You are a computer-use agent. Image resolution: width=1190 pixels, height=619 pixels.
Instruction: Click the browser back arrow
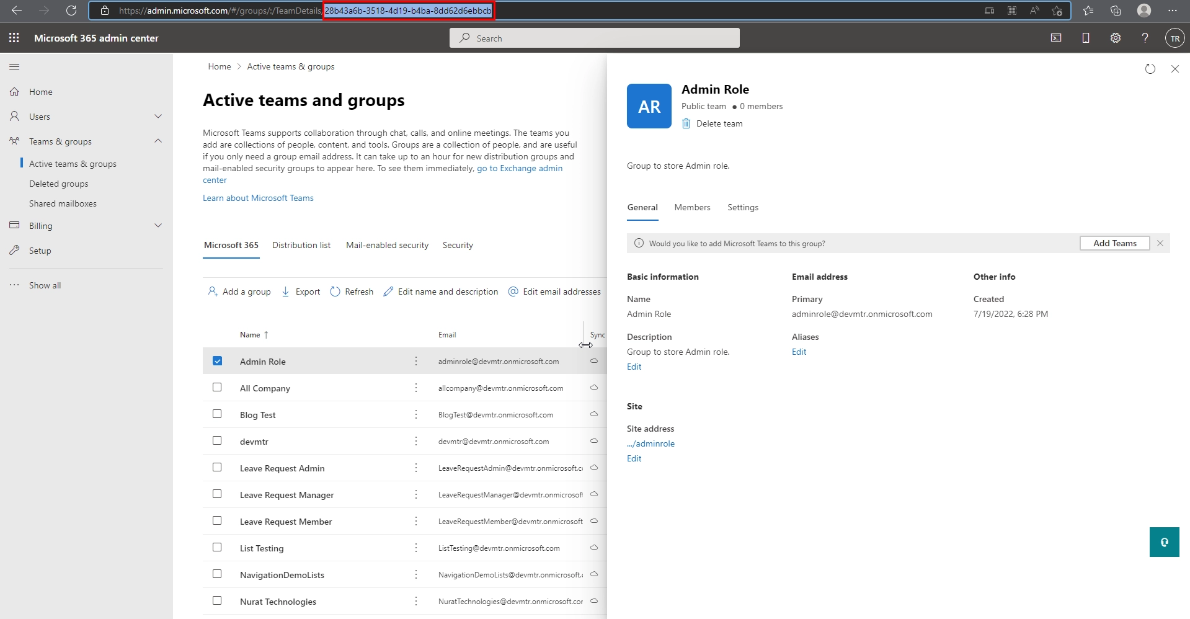pyautogui.click(x=17, y=11)
